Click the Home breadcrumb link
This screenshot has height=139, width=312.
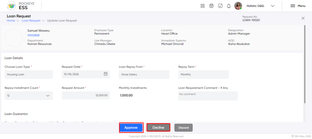[x=11, y=20]
